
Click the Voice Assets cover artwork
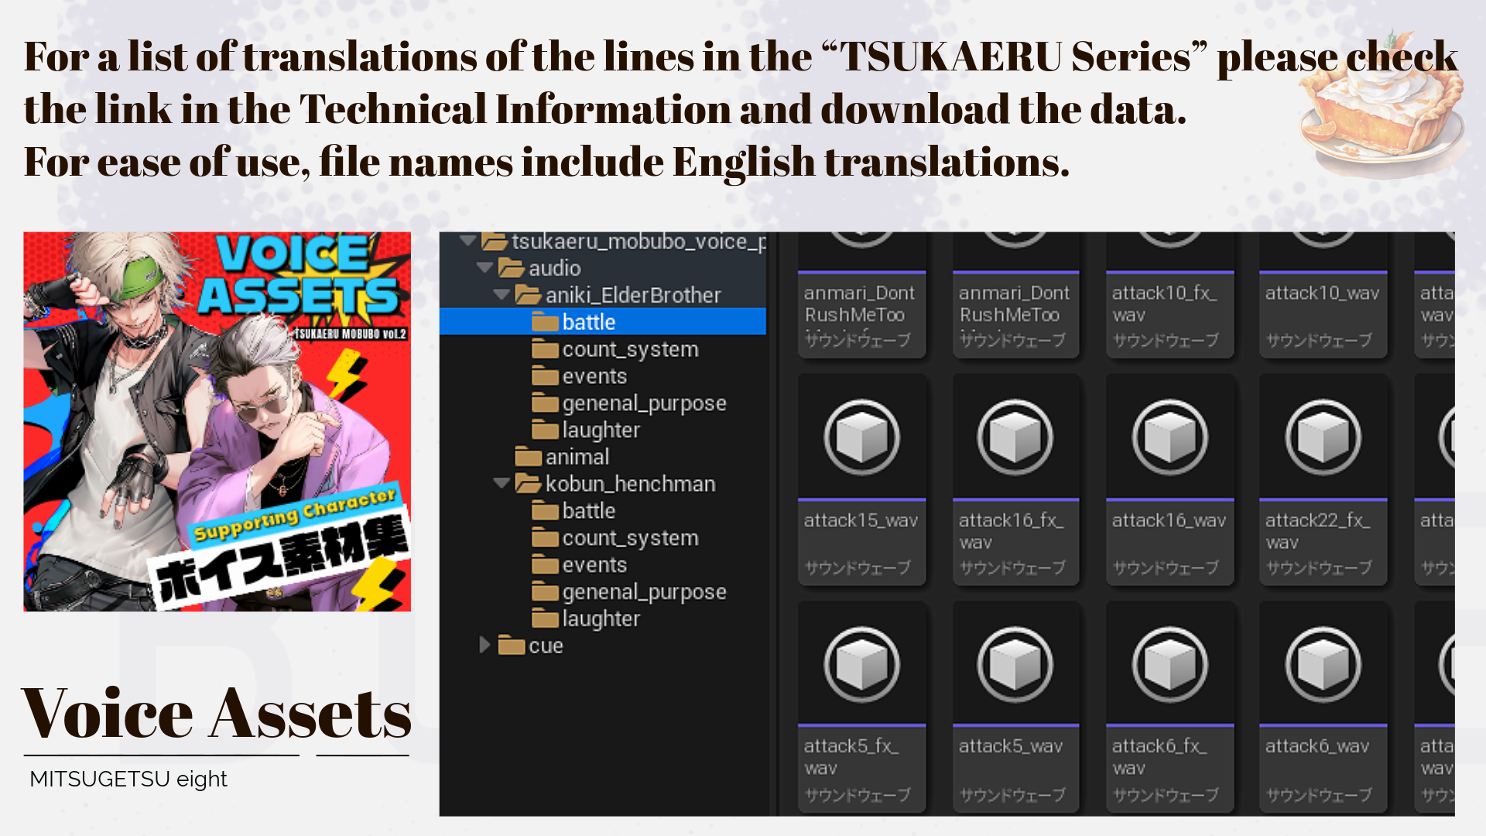point(217,421)
